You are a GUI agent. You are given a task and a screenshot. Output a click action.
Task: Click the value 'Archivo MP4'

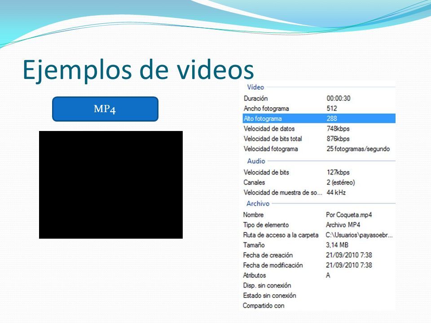tap(343, 225)
